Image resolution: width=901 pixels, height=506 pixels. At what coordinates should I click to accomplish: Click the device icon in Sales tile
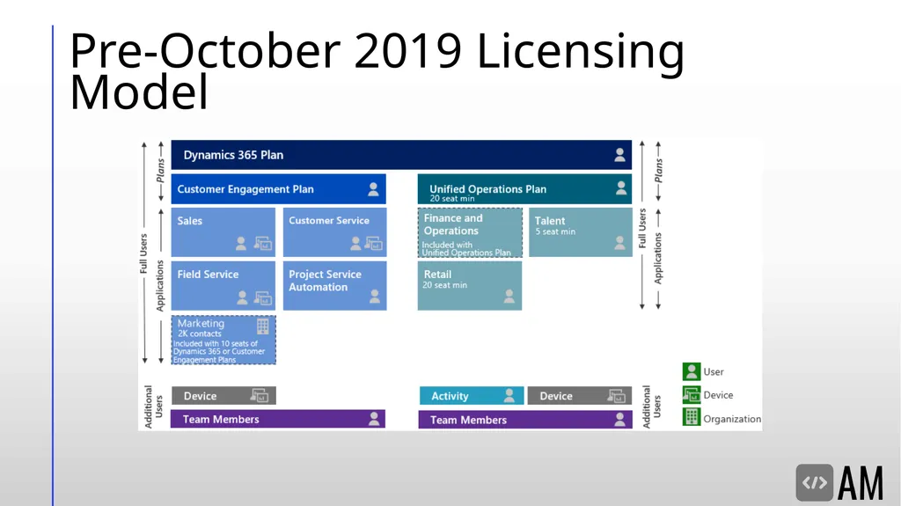click(263, 244)
